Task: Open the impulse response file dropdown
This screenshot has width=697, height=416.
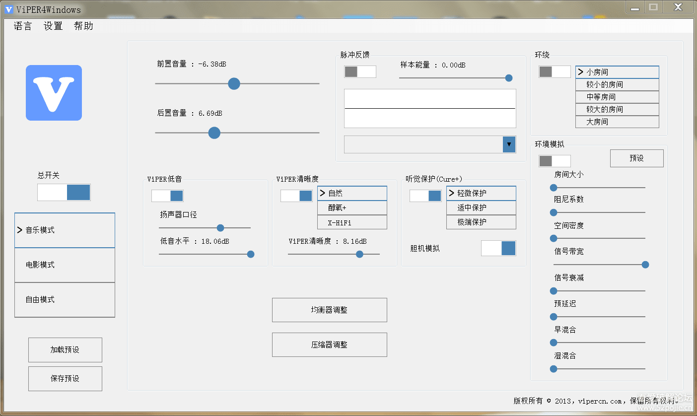Action: [x=509, y=144]
